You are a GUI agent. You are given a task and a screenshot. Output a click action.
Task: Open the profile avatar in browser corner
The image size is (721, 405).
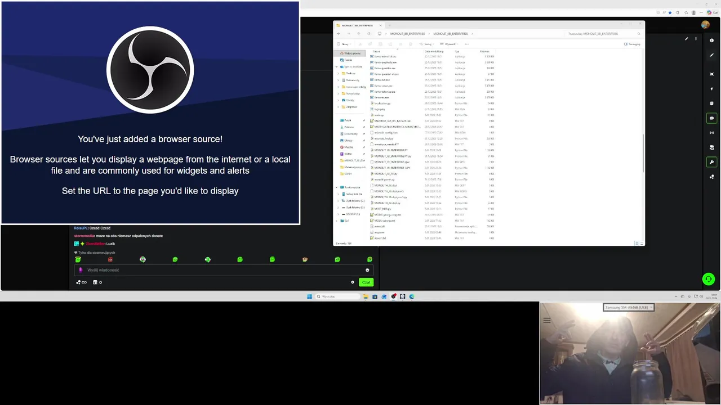pos(705,25)
